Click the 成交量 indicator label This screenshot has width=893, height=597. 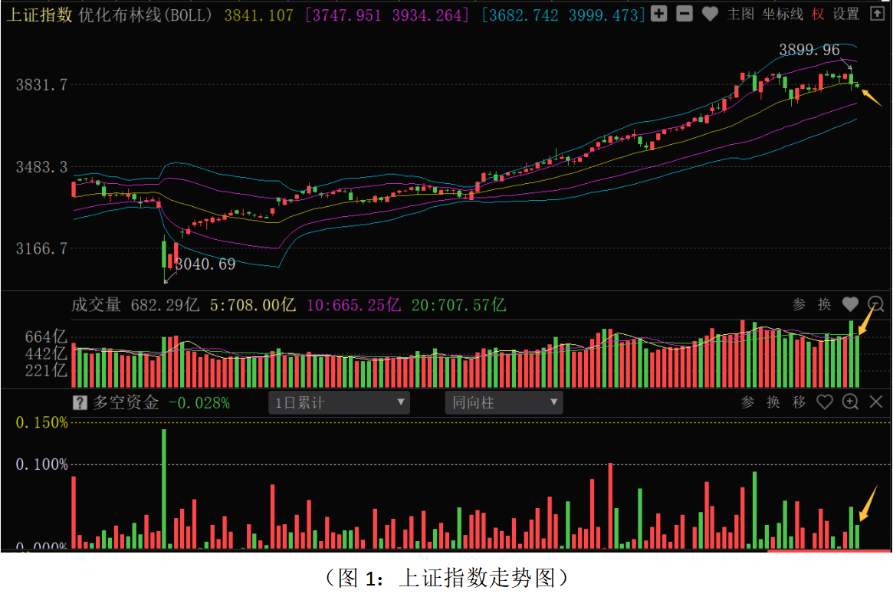coord(97,305)
